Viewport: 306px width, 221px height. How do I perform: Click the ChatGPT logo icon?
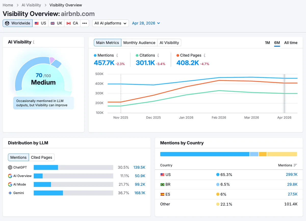click(10, 167)
